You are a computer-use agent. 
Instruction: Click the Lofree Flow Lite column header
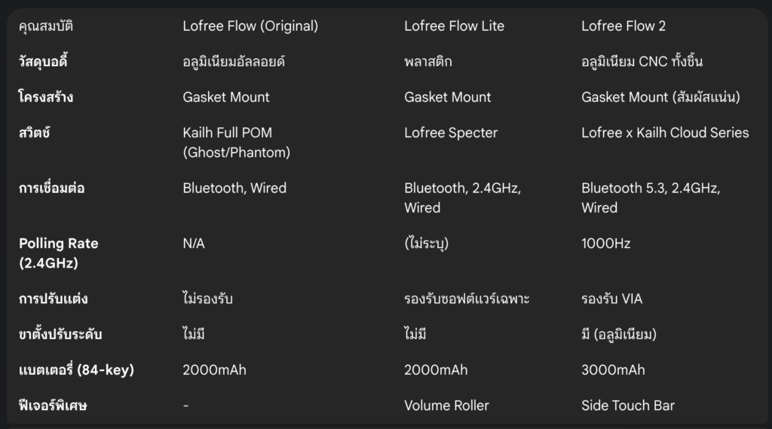coord(454,26)
